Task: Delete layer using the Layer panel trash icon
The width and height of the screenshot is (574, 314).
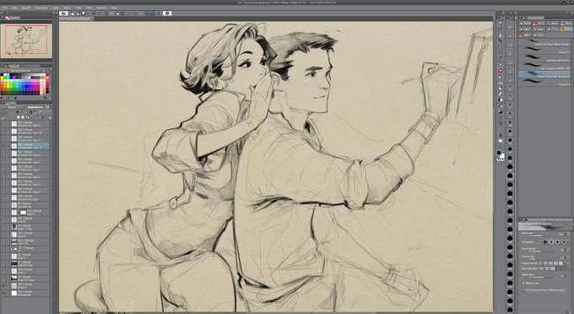Action: click(49, 117)
